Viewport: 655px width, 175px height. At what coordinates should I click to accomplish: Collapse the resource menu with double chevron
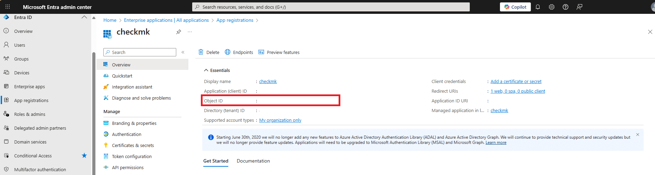[x=183, y=52]
